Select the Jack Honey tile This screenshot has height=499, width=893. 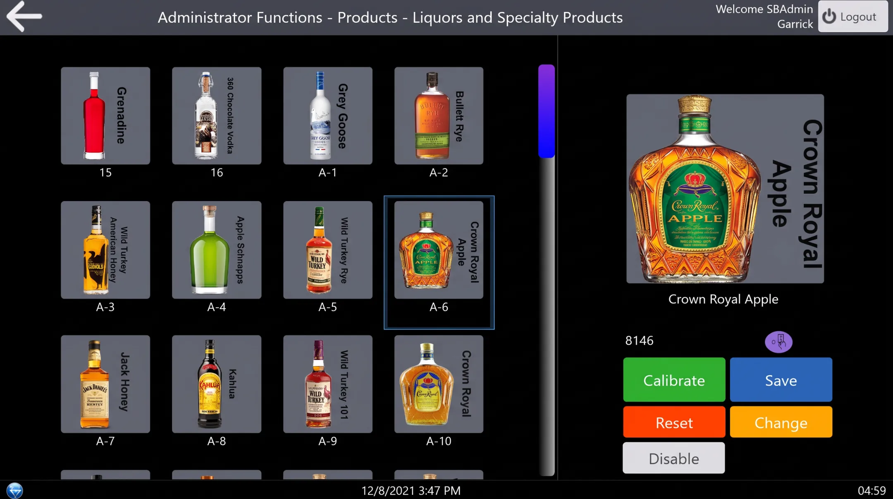pyautogui.click(x=105, y=384)
